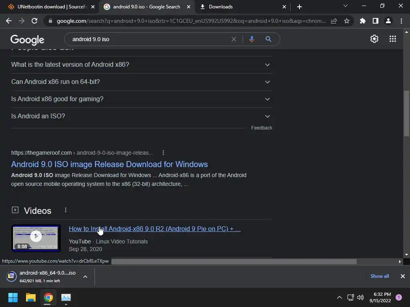
Task: Close the UNetbootin tab
Action: point(93,7)
